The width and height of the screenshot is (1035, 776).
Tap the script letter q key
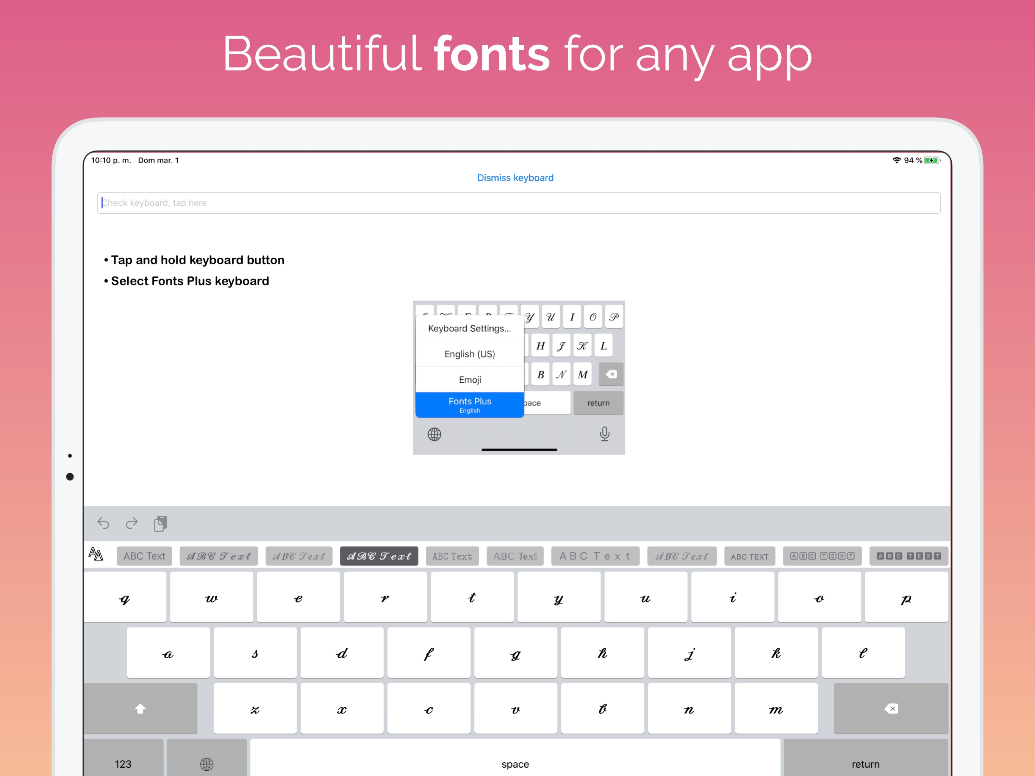tap(125, 597)
